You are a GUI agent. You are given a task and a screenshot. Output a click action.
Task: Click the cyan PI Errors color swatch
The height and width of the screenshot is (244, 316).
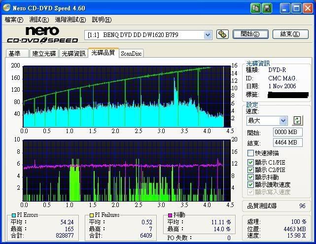pos(14,215)
